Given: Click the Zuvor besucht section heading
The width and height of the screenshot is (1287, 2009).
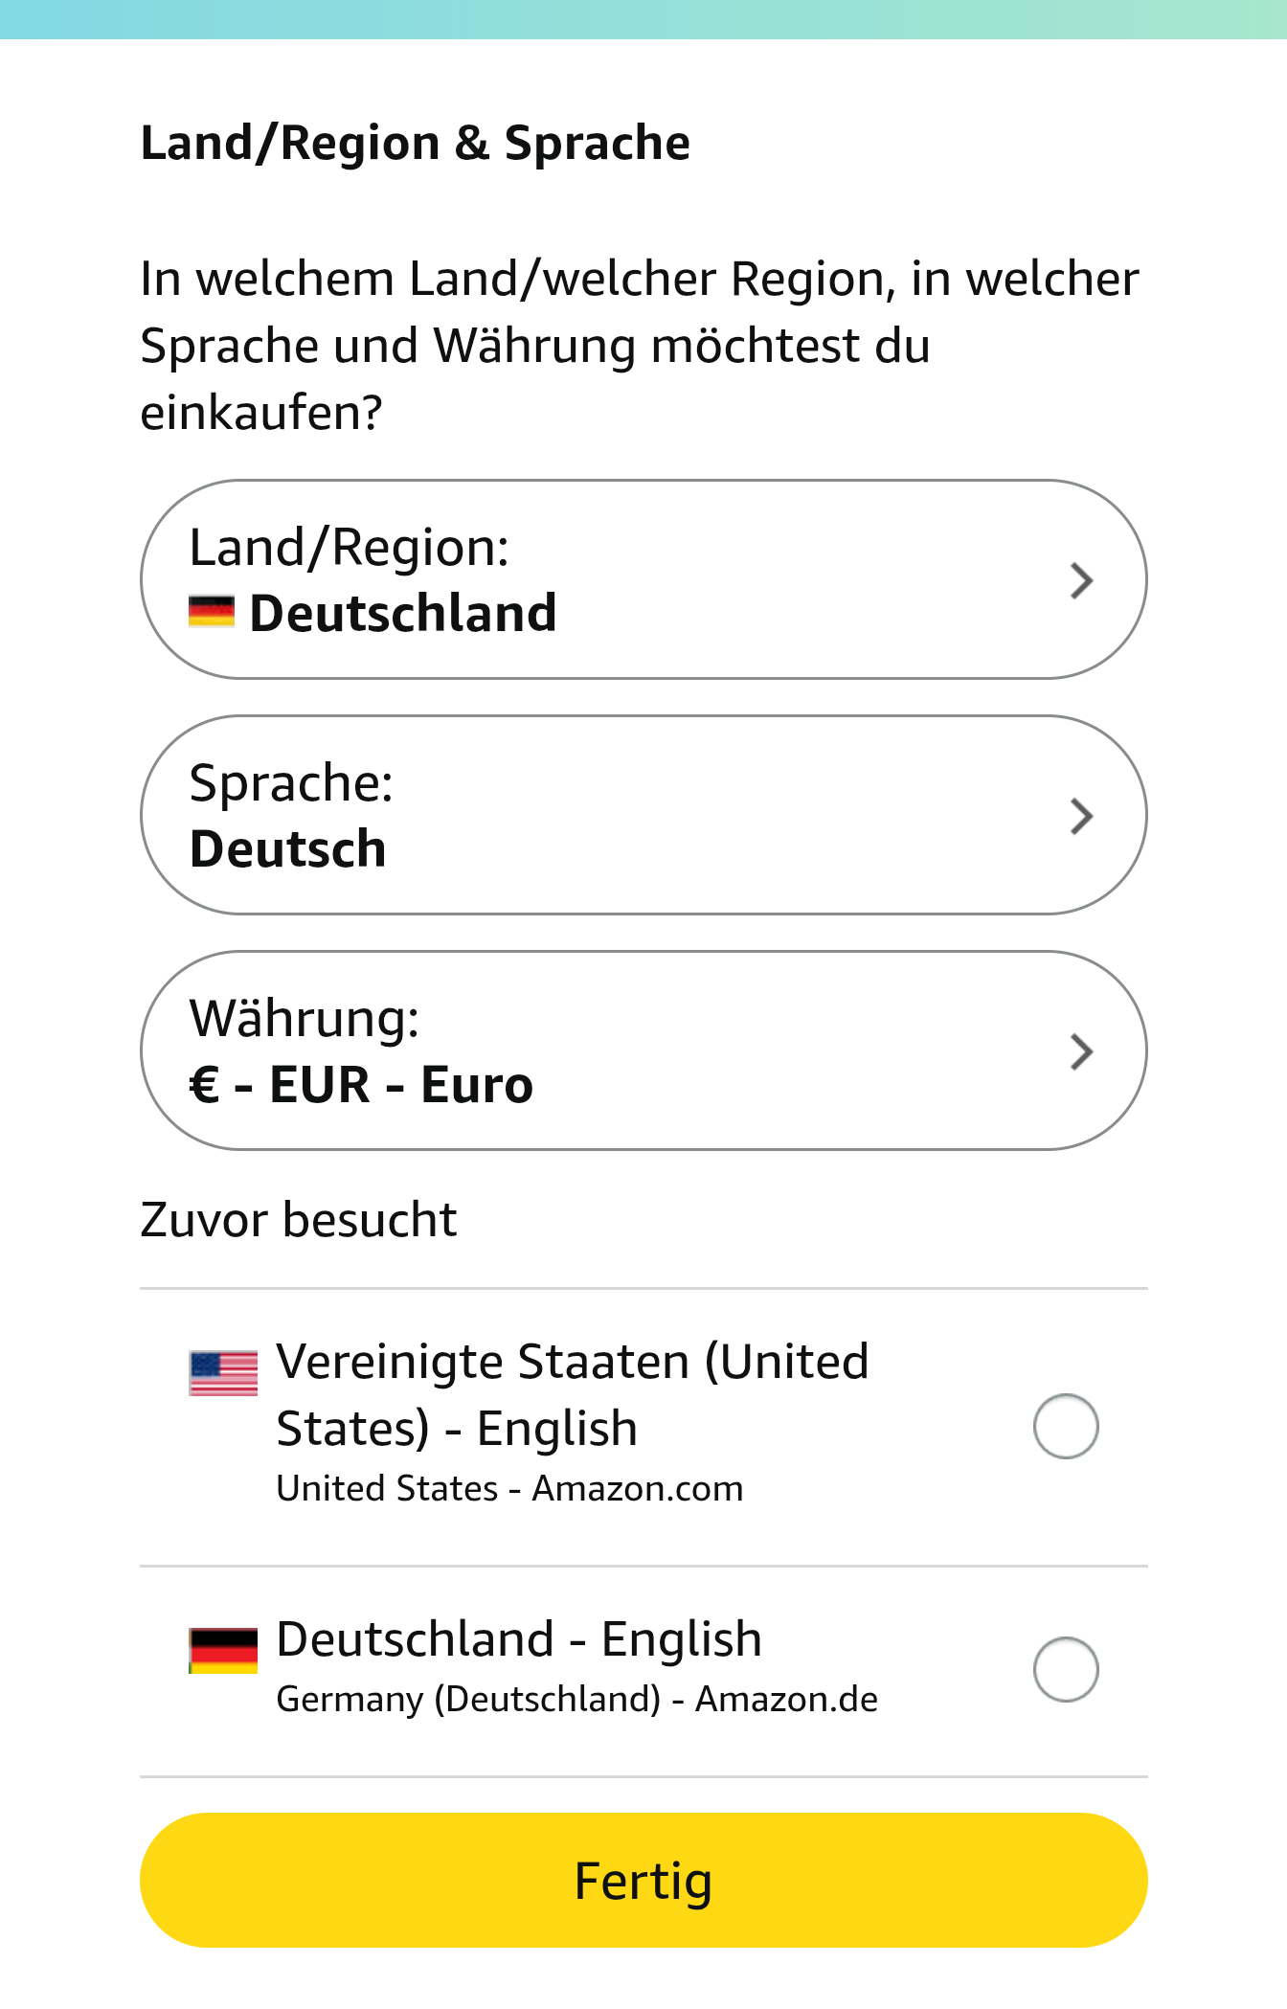Looking at the screenshot, I should pos(298,1220).
